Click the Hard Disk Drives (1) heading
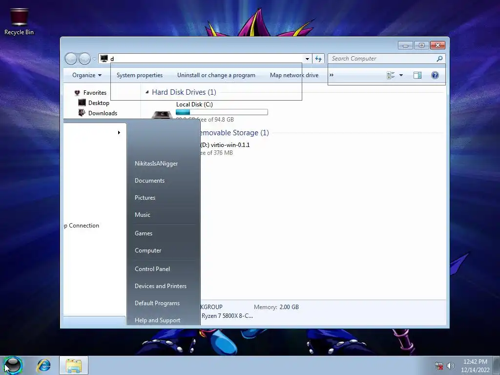The height and width of the screenshot is (375, 500). pos(184,92)
